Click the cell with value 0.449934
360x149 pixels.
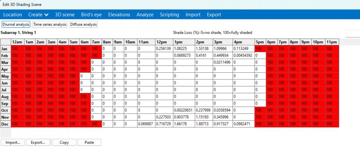(x=223, y=55)
